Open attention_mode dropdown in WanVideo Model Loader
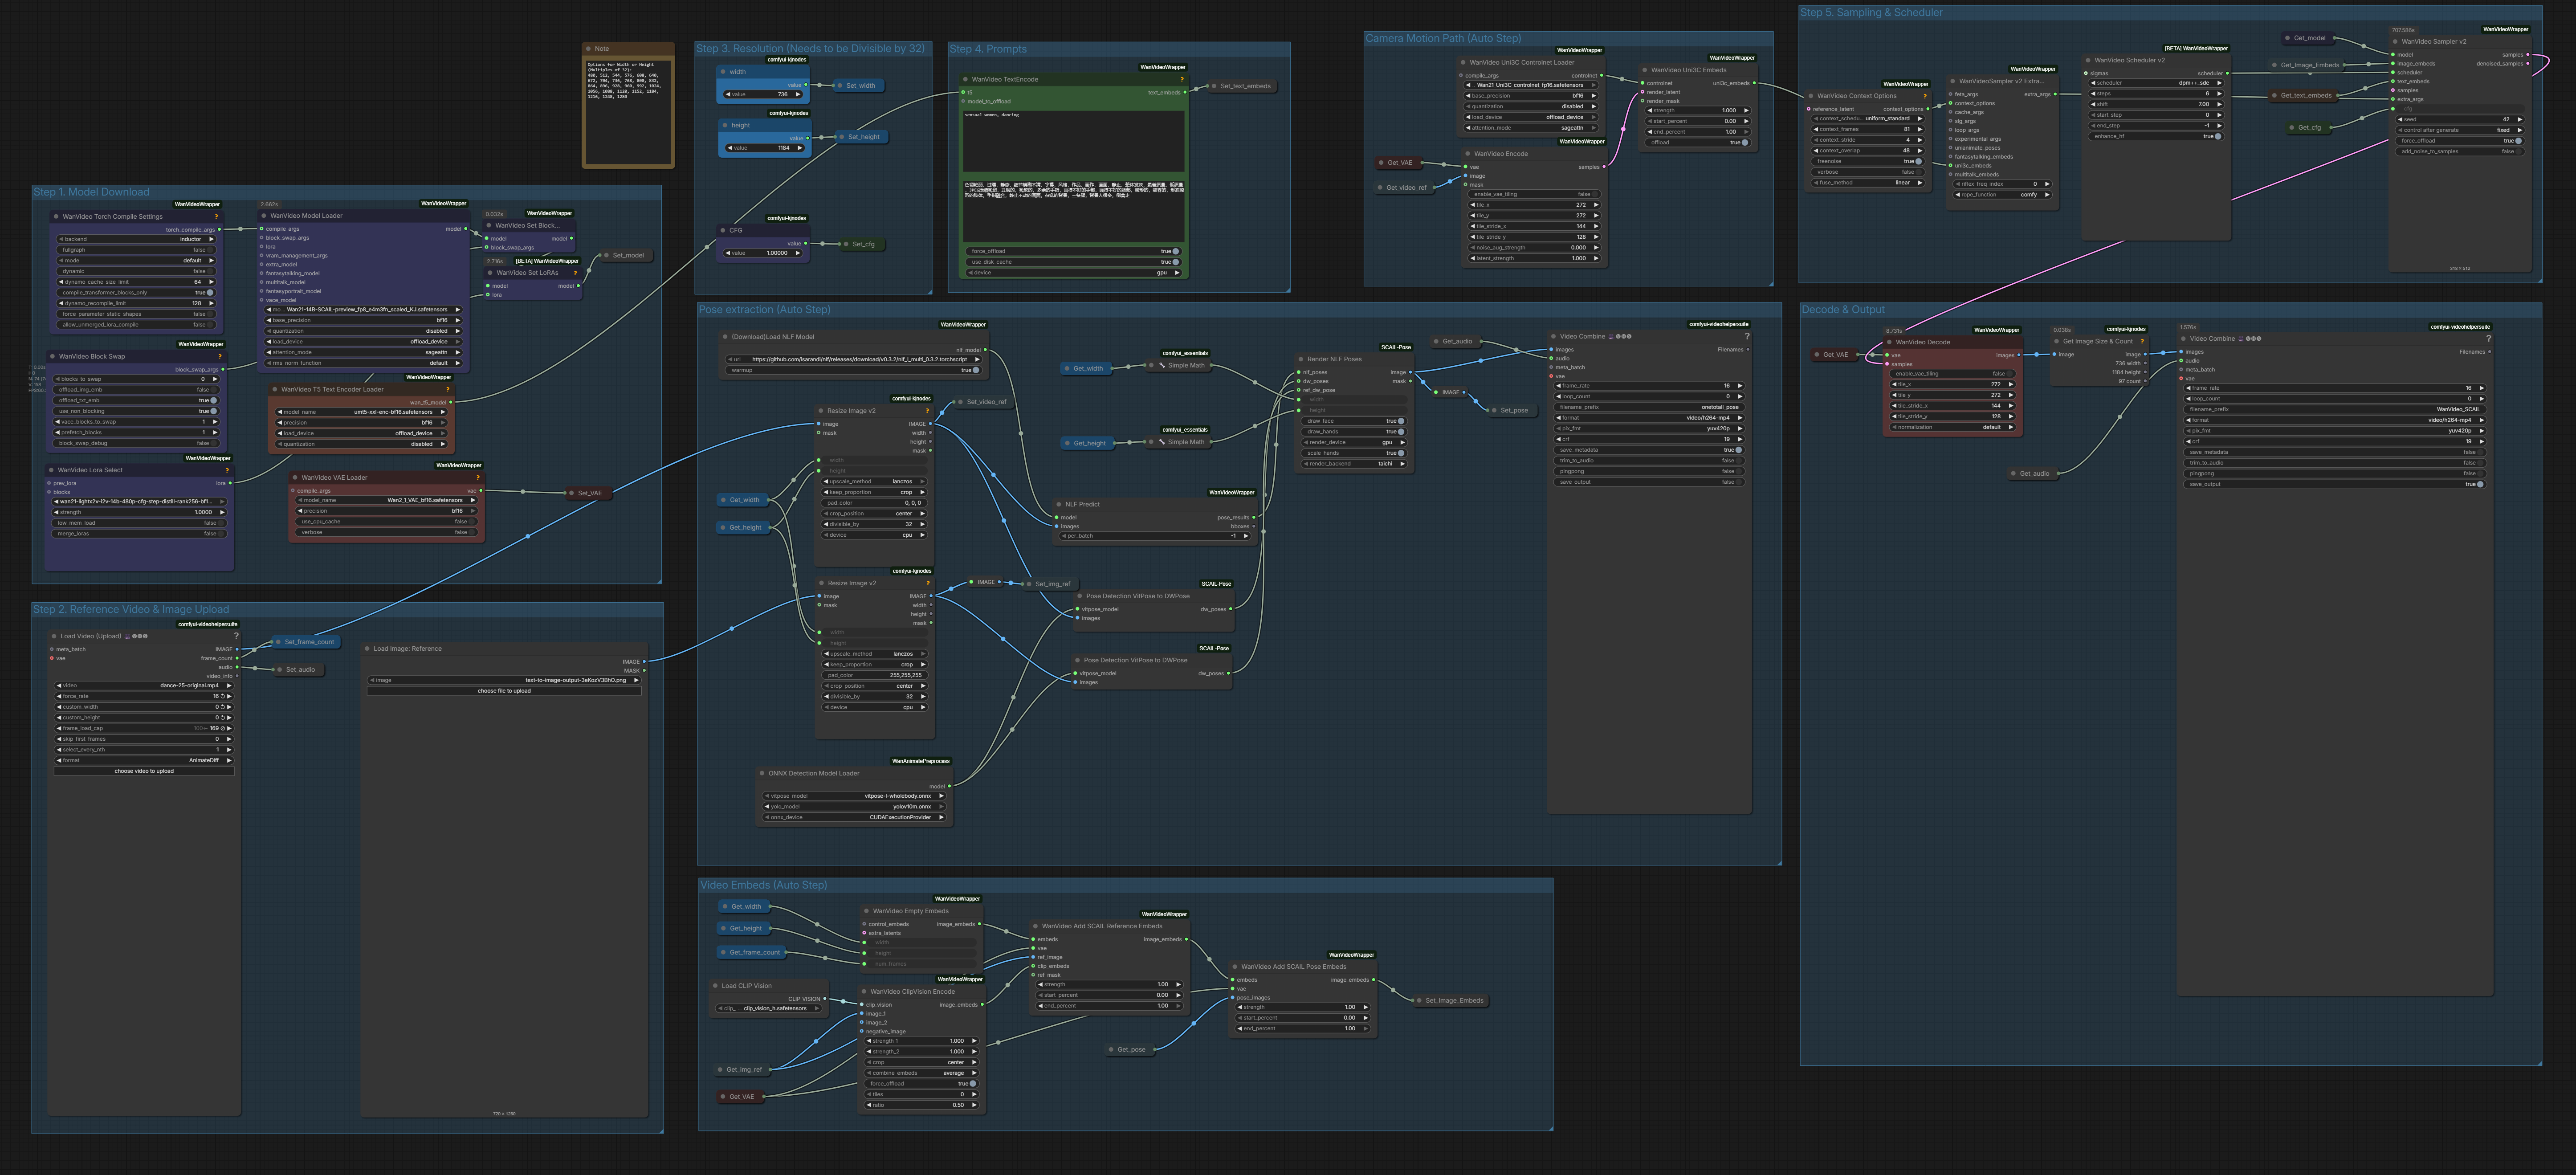2576x1175 pixels. tap(362, 352)
